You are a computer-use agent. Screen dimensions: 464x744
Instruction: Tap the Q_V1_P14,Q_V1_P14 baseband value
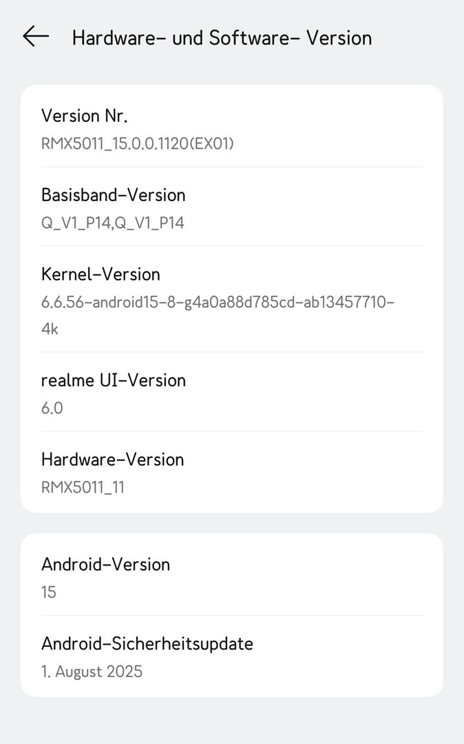tap(112, 223)
